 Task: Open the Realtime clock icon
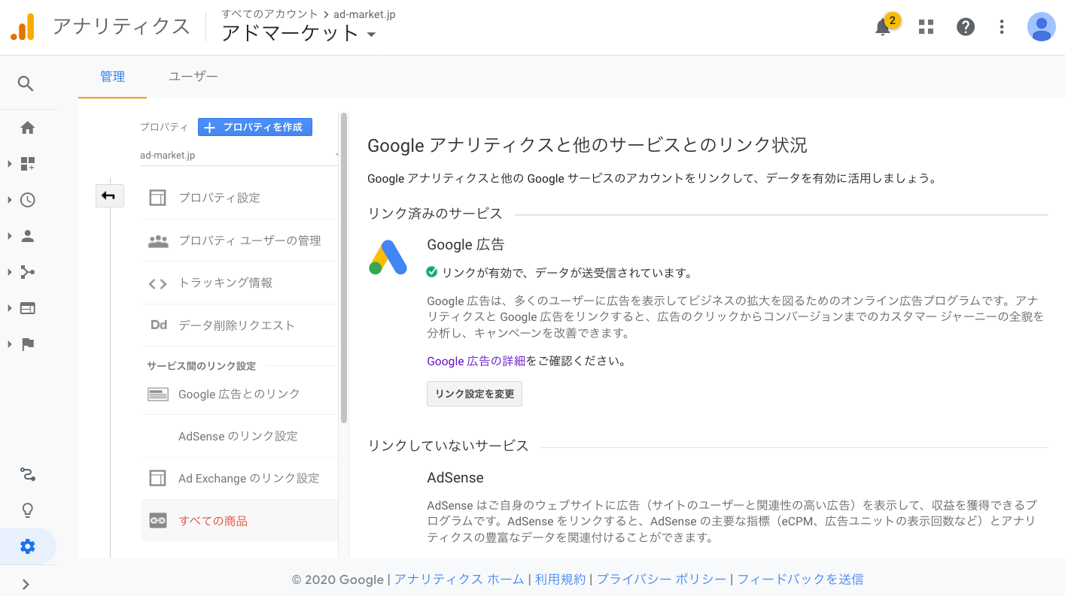pos(28,200)
